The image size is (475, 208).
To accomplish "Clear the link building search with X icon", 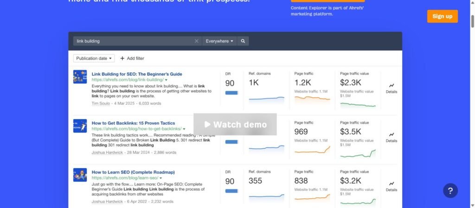I will (196, 41).
